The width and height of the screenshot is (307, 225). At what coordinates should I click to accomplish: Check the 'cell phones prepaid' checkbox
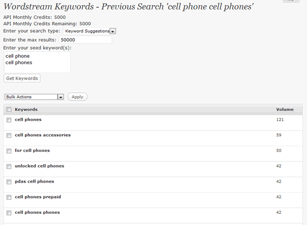pos(9,197)
